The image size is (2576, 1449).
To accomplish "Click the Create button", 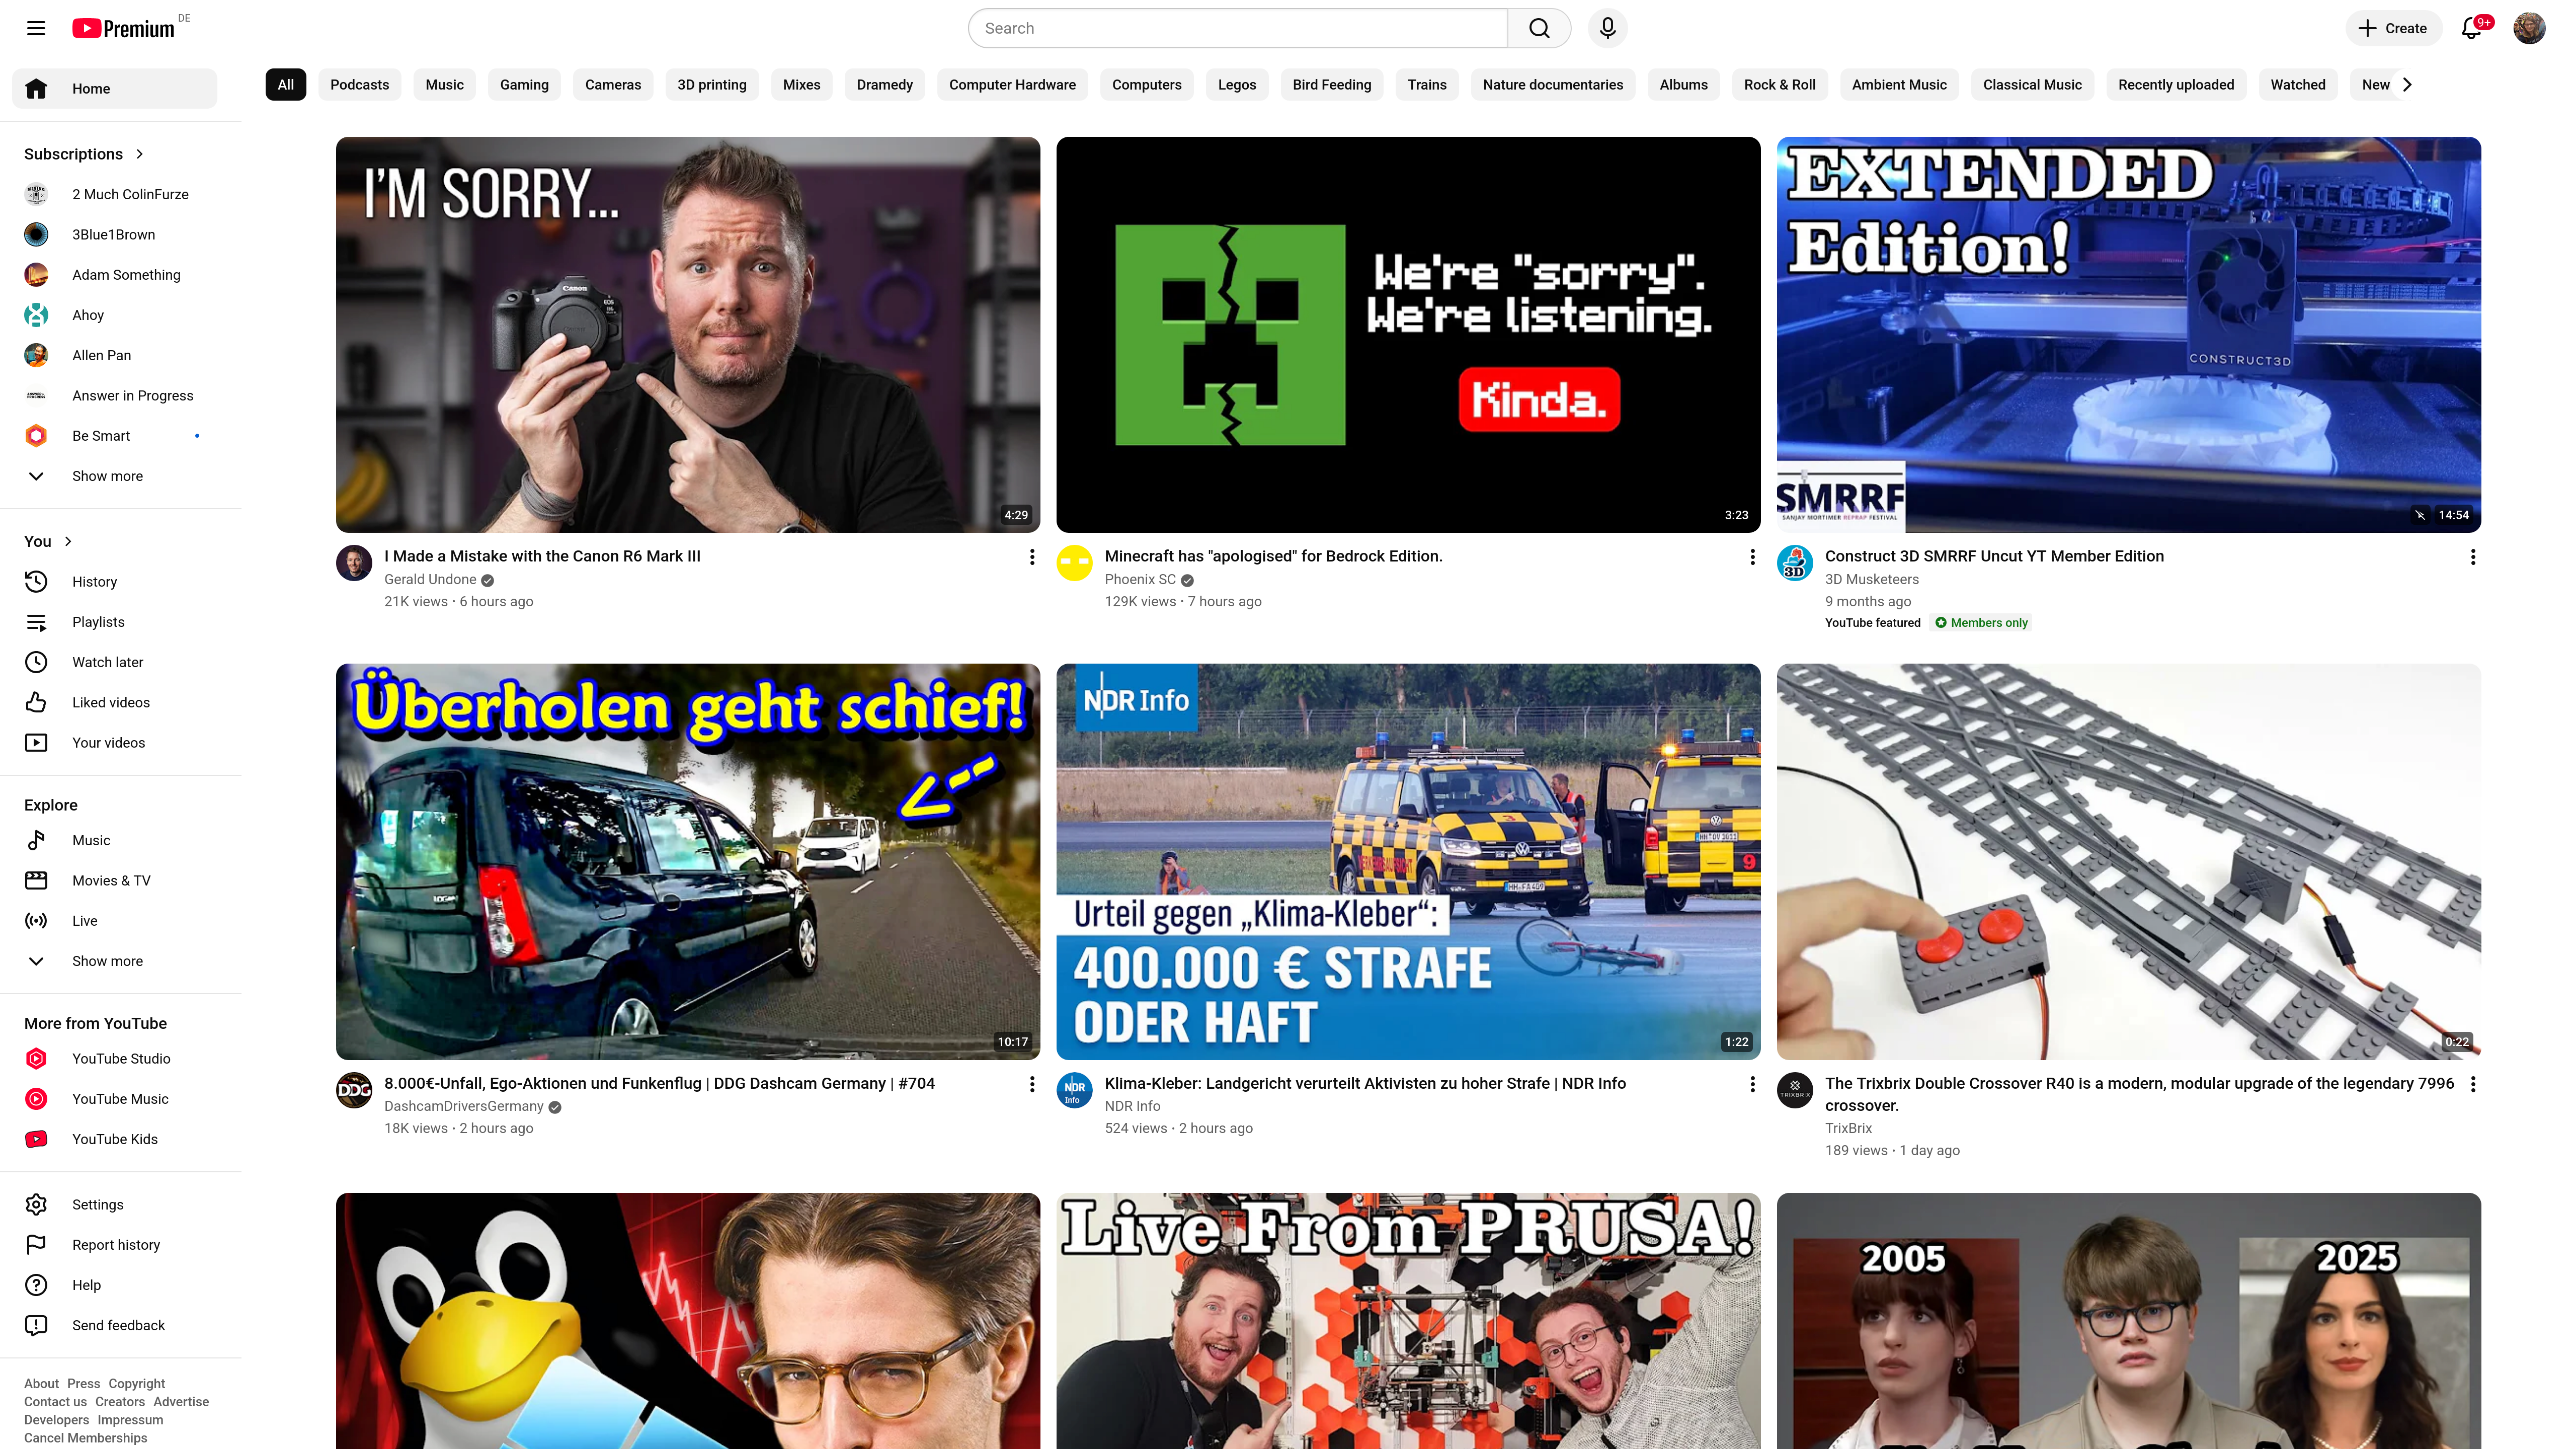I will (2393, 28).
